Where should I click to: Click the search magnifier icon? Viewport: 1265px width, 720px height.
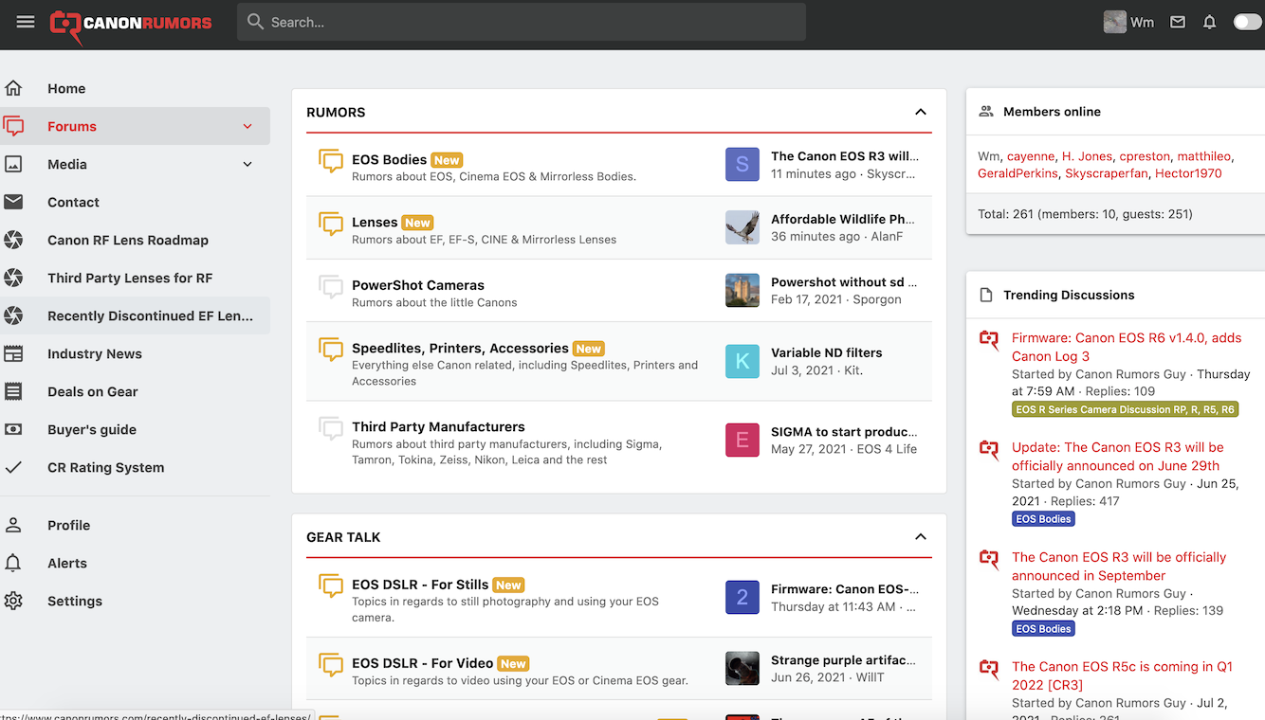tap(255, 22)
